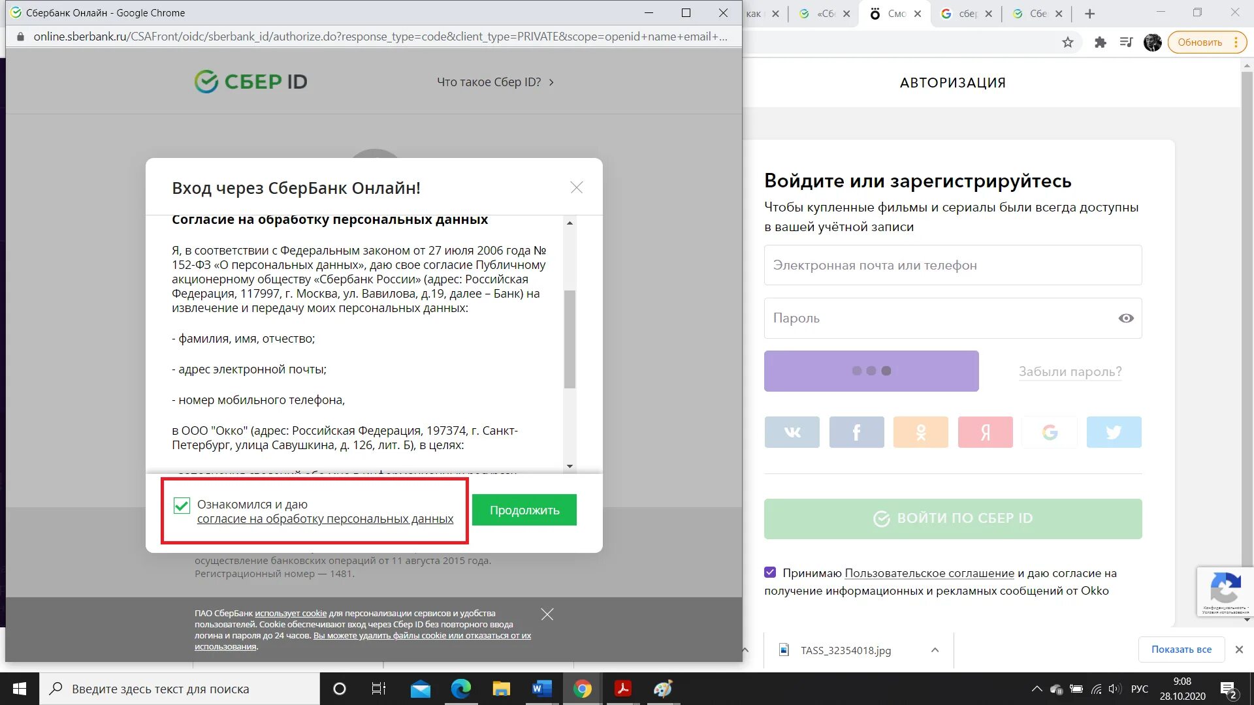
Task: Launch Microsoft Edge from taskbar
Action: (461, 689)
